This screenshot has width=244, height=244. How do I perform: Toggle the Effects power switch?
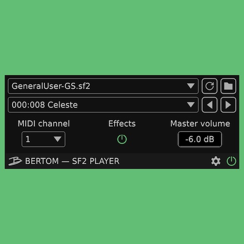coord(122,139)
